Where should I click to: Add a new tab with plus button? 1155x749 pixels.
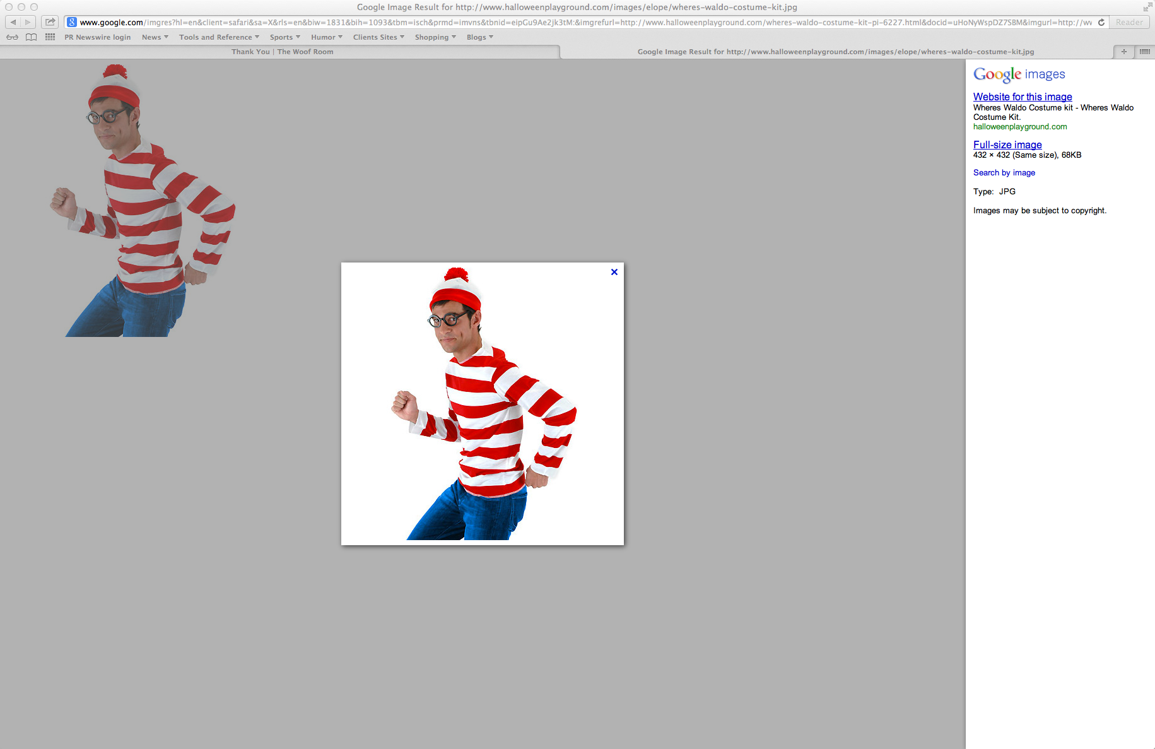click(x=1123, y=52)
